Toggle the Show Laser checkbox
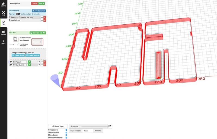 [x=66, y=135]
